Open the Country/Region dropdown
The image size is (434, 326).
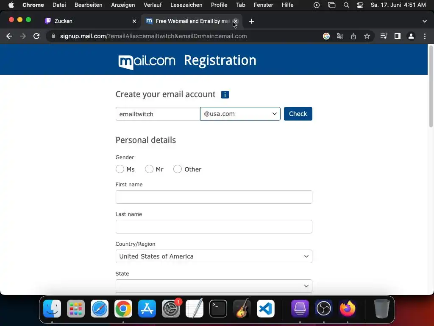coord(214,256)
